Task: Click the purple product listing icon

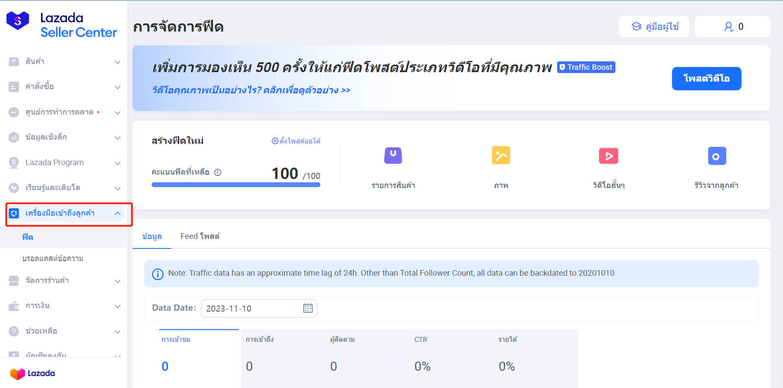Action: 393,156
